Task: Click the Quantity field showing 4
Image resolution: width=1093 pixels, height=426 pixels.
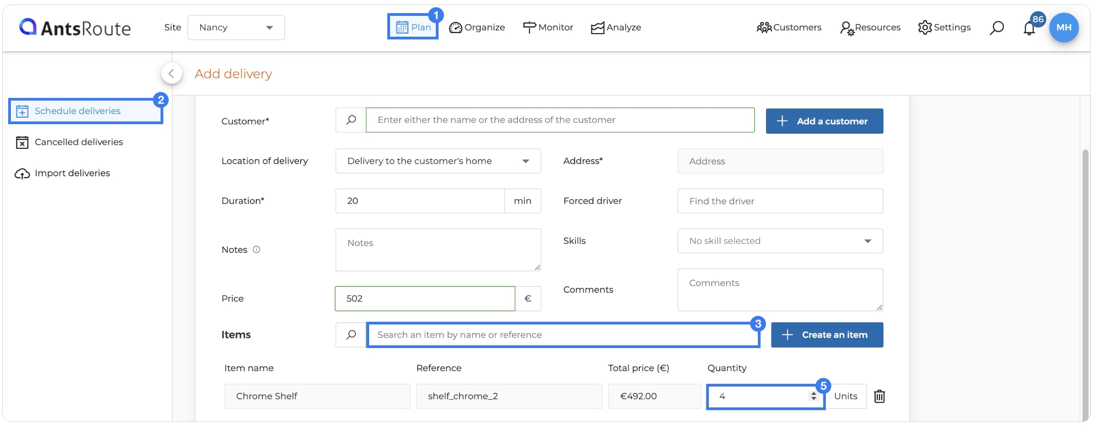Action: pos(766,397)
